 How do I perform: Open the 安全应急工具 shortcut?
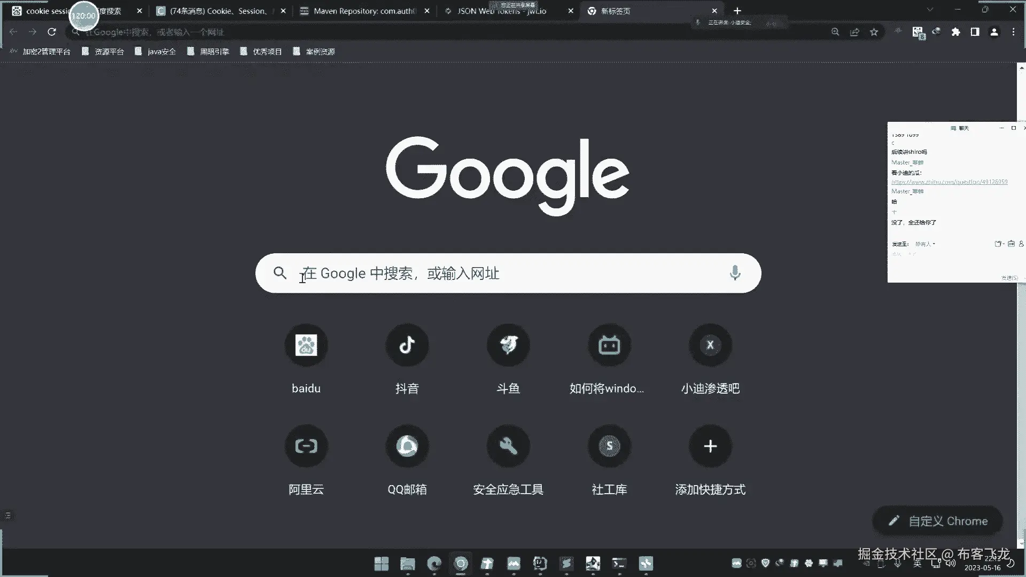coord(508,446)
